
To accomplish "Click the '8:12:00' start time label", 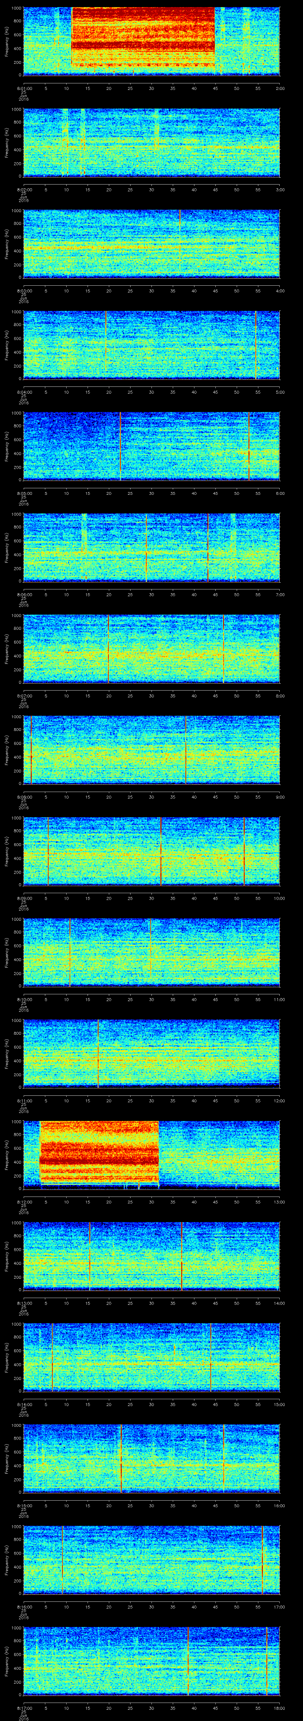I will pos(24,1202).
